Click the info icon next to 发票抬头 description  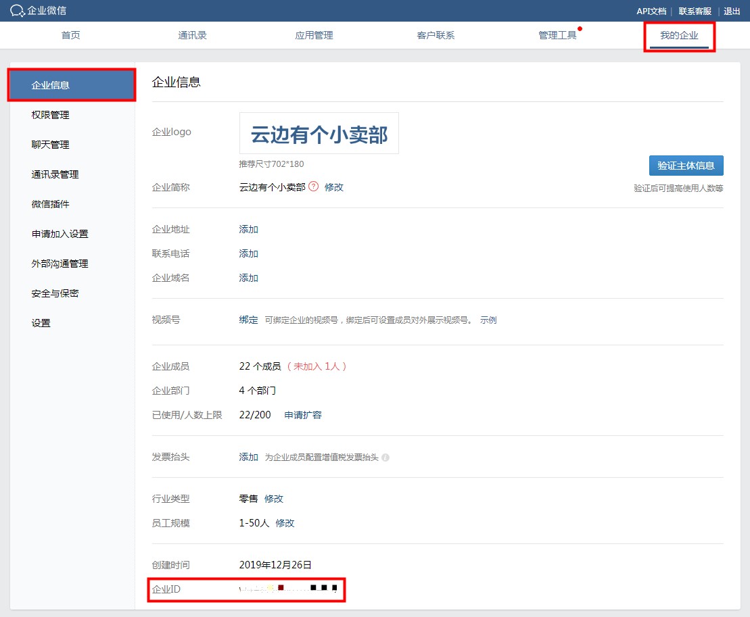click(385, 458)
